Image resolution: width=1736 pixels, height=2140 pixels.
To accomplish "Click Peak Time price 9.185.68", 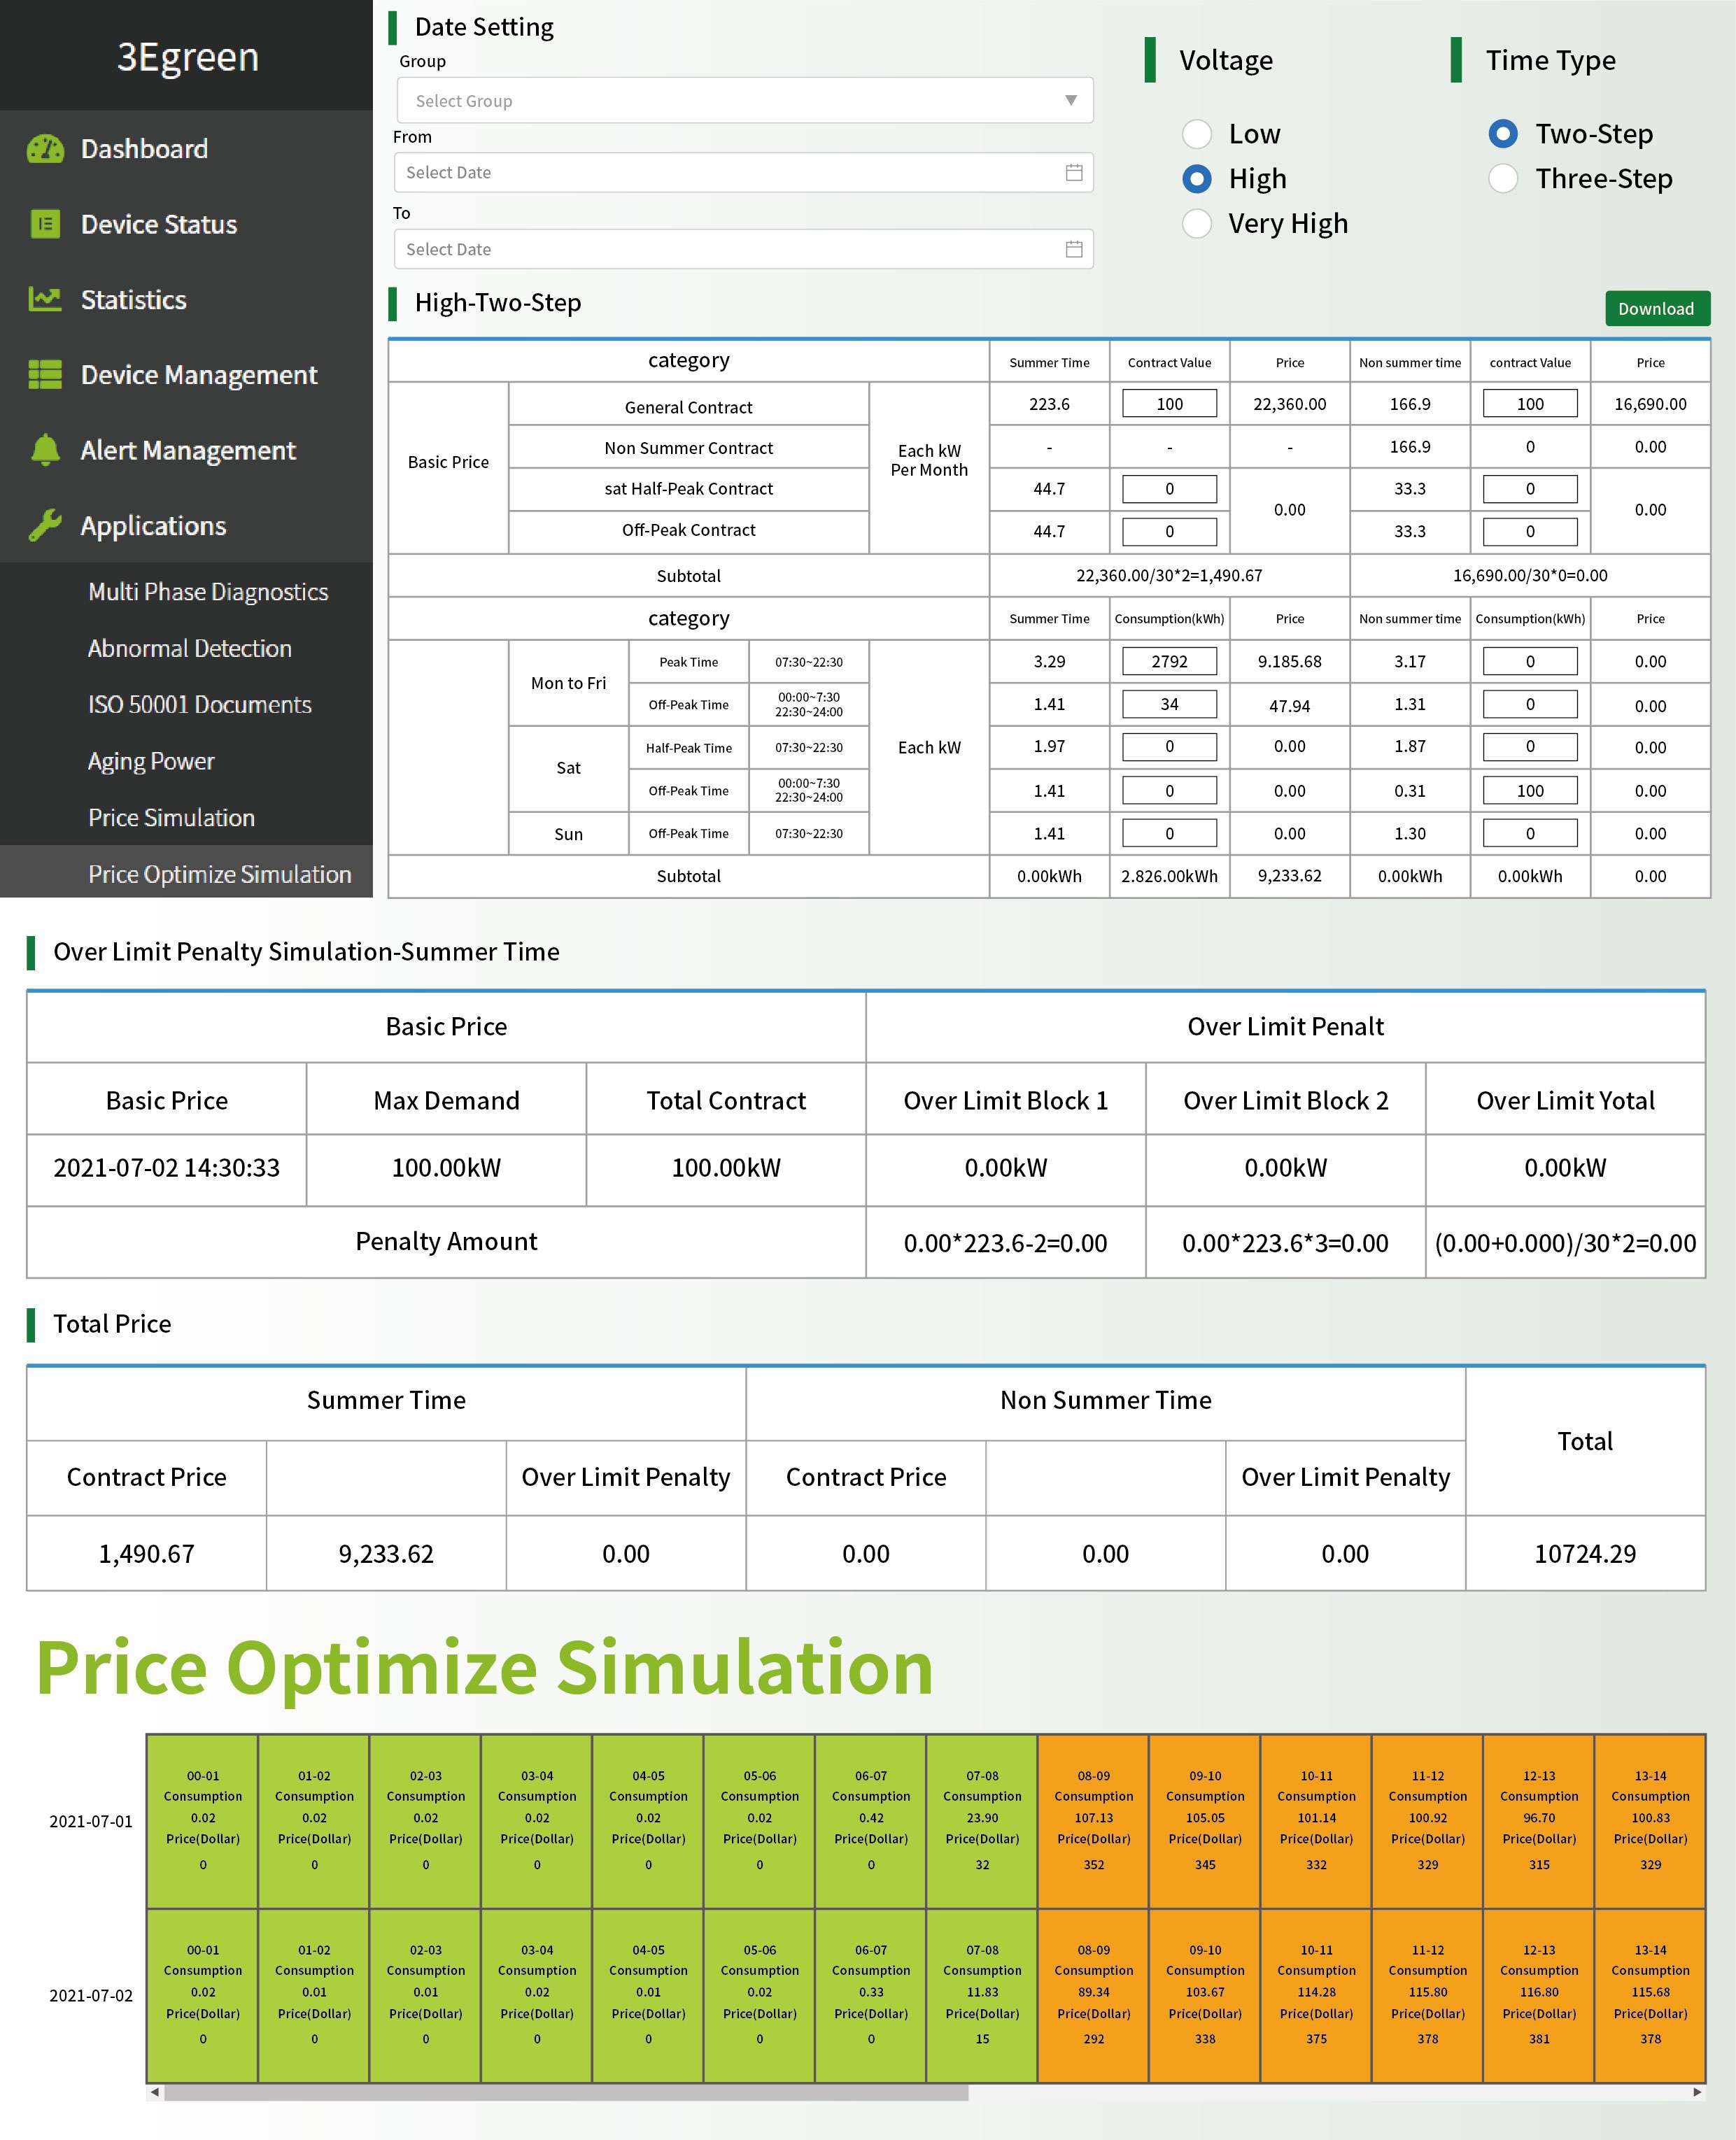I will point(1290,662).
